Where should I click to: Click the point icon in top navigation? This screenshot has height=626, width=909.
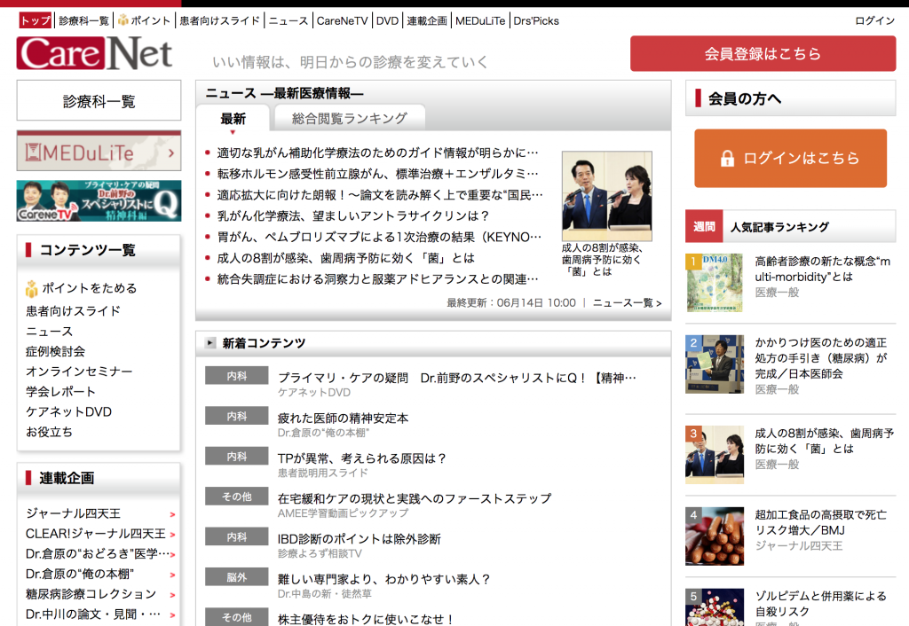(123, 20)
